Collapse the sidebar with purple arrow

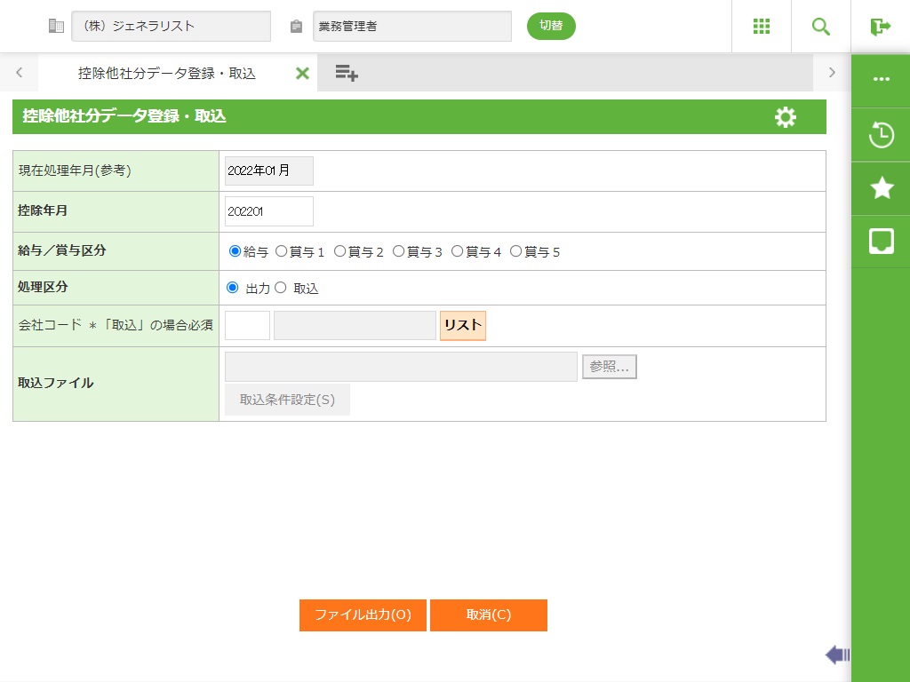click(837, 655)
